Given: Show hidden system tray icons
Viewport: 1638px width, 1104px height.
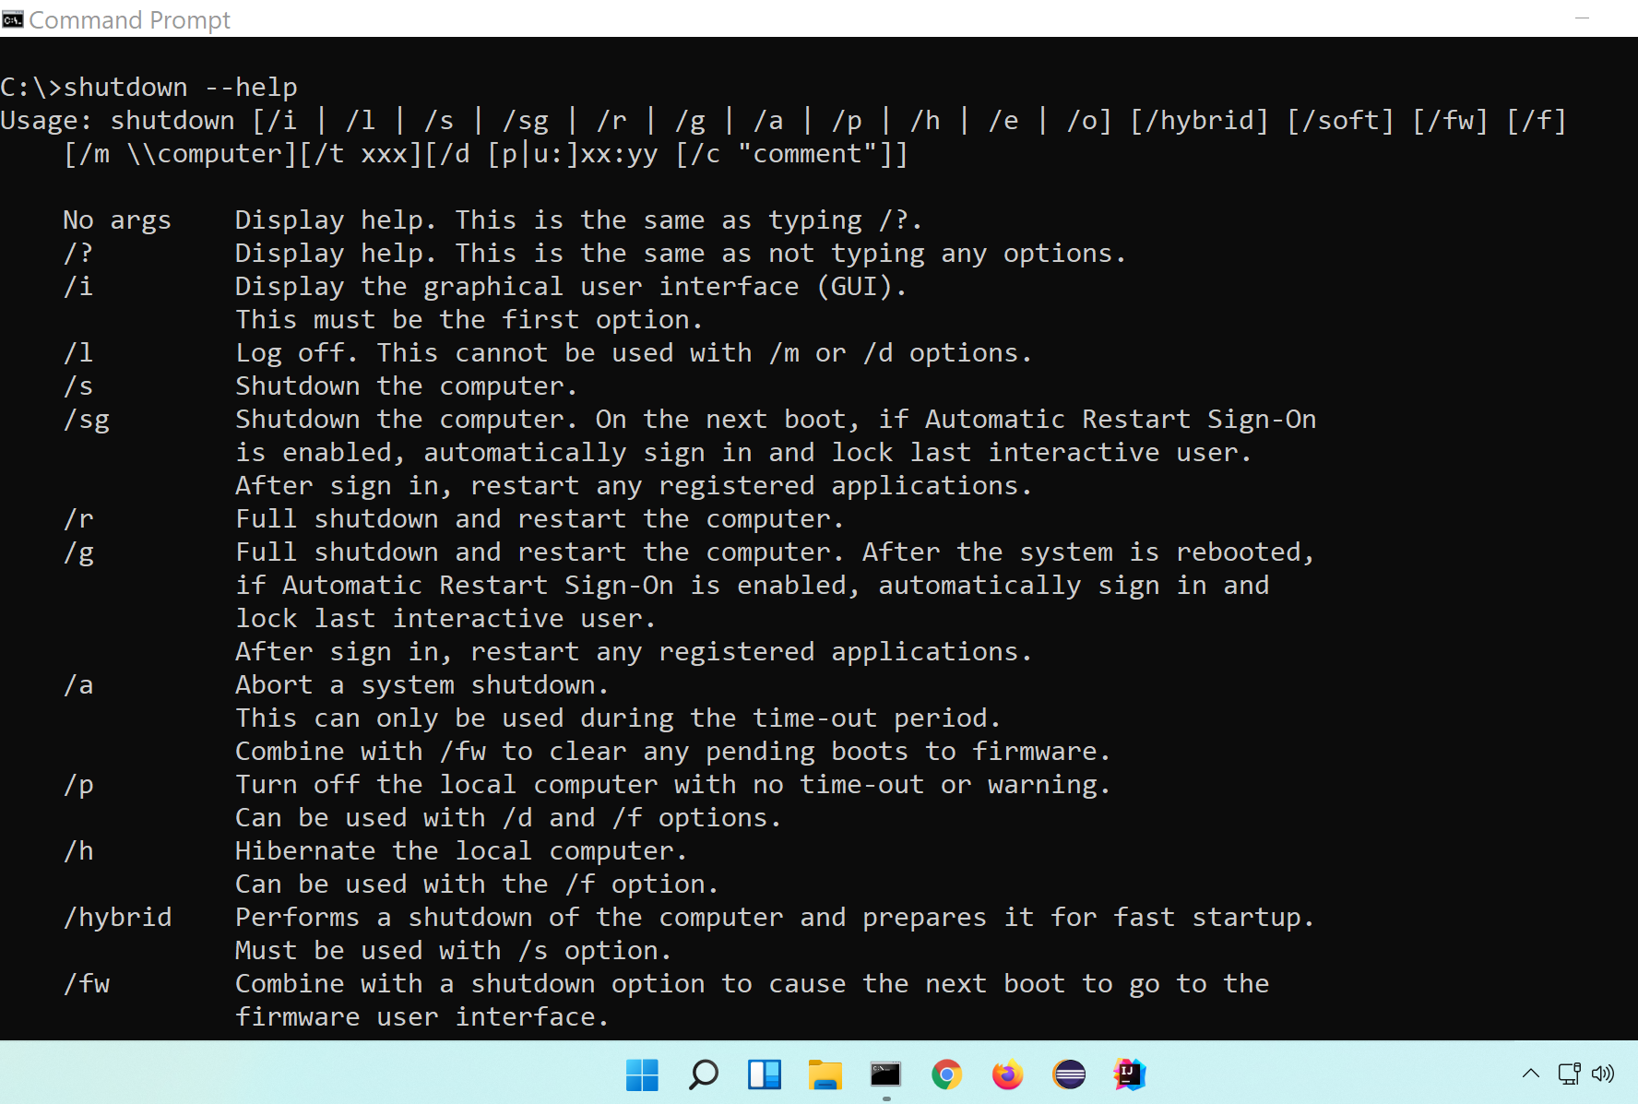Looking at the screenshot, I should 1531,1074.
